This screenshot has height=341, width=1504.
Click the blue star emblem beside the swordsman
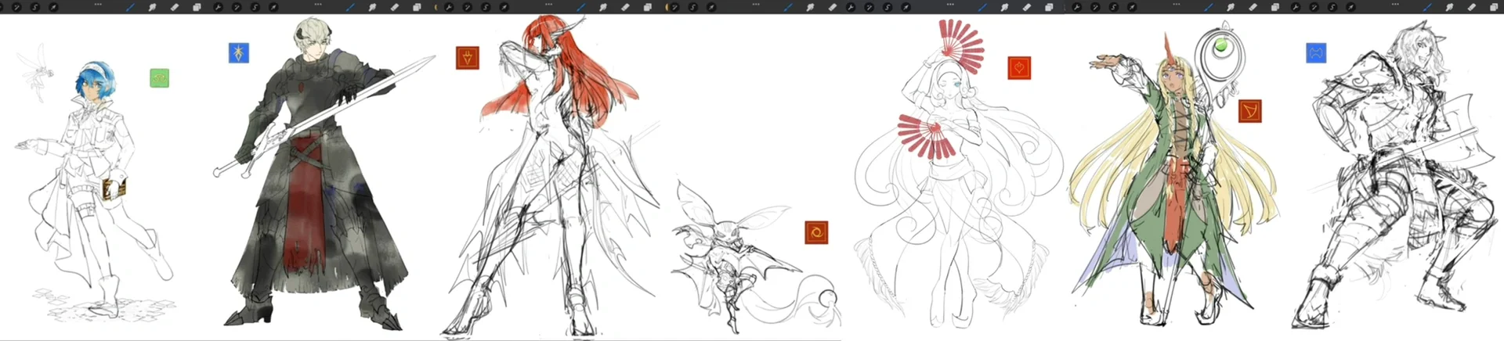tap(239, 53)
